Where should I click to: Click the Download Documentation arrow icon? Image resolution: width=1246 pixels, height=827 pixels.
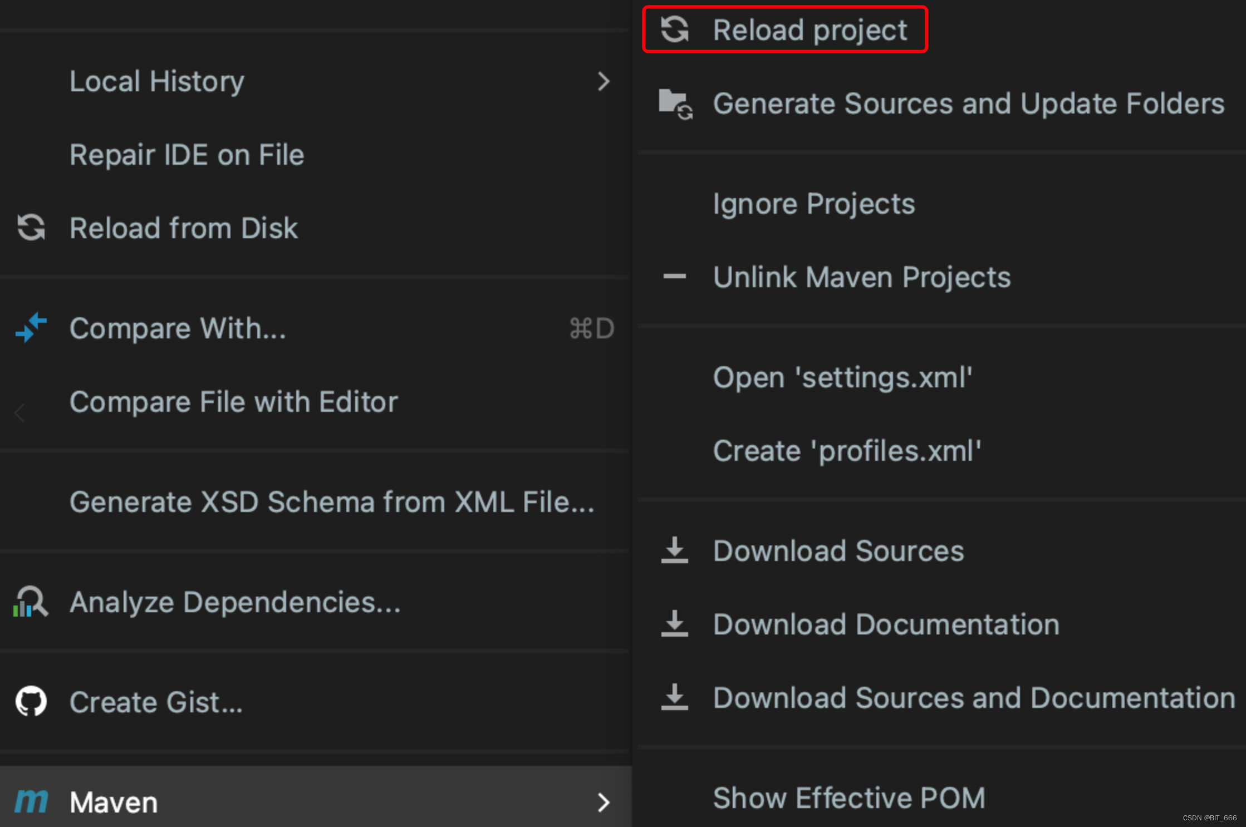(x=674, y=624)
